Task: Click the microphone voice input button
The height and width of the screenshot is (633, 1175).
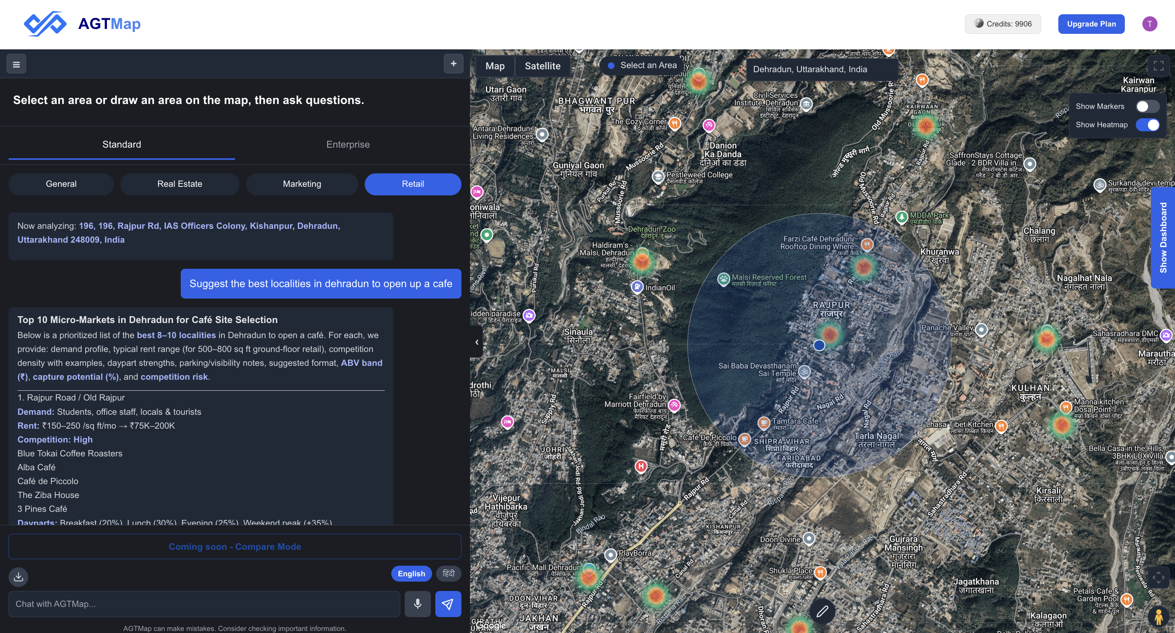Action: pos(417,604)
